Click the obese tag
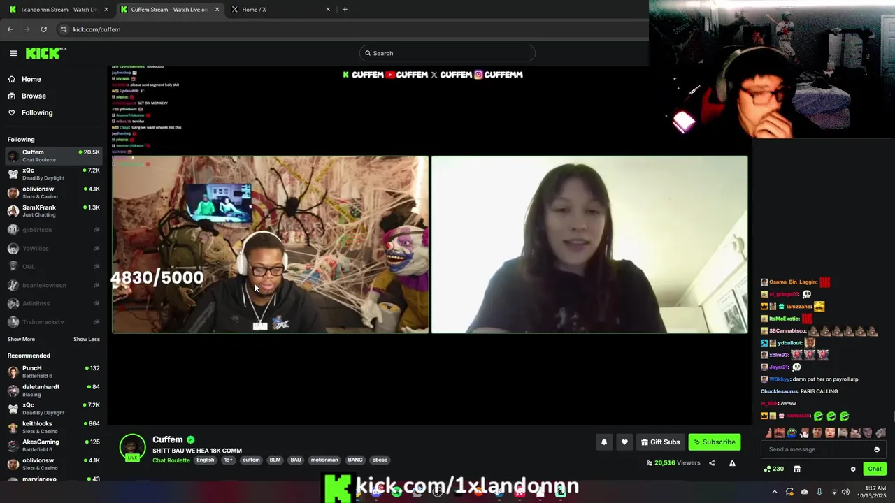The width and height of the screenshot is (895, 503). [x=380, y=460]
